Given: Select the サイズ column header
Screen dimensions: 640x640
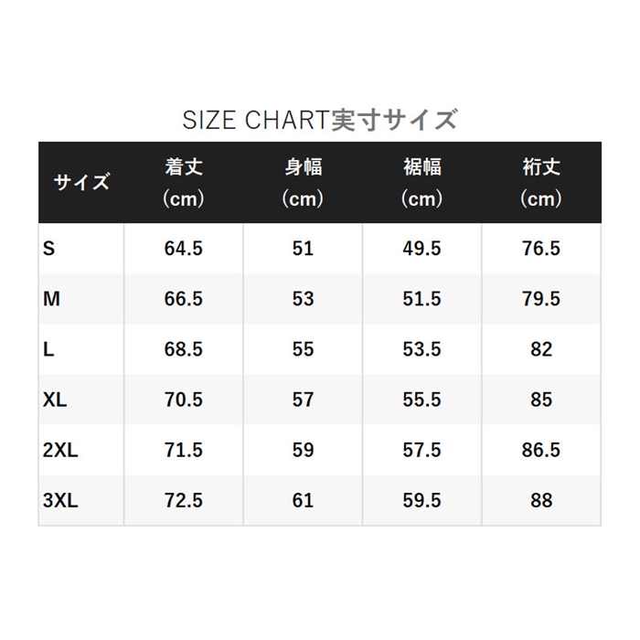Looking at the screenshot, I should [81, 182].
